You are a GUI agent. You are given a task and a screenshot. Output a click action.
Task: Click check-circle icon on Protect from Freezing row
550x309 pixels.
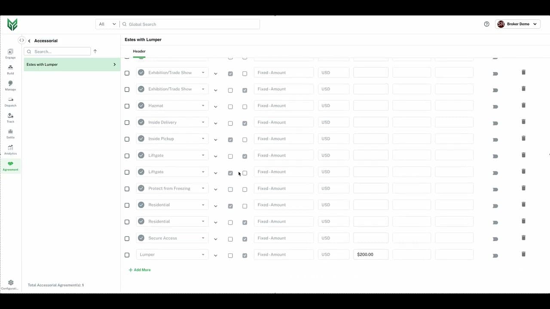pyautogui.click(x=141, y=188)
